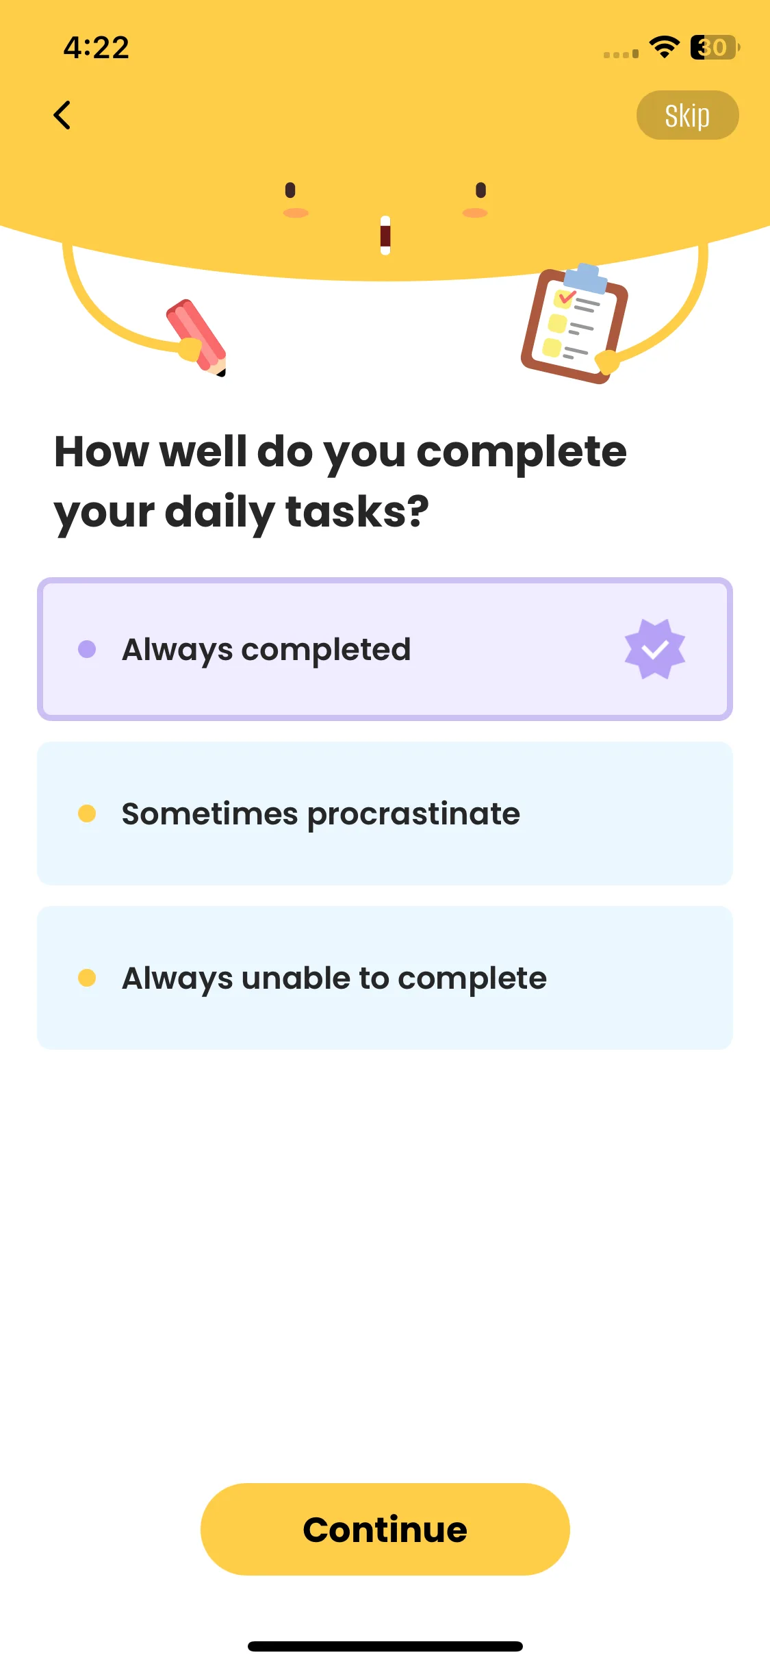Tap the mascot's mouth on yellow face
Image resolution: width=770 pixels, height=1668 pixels.
(385, 236)
